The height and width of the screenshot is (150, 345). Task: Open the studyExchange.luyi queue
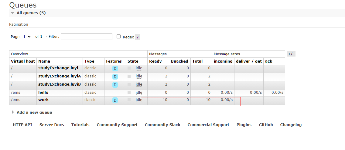coord(58,68)
